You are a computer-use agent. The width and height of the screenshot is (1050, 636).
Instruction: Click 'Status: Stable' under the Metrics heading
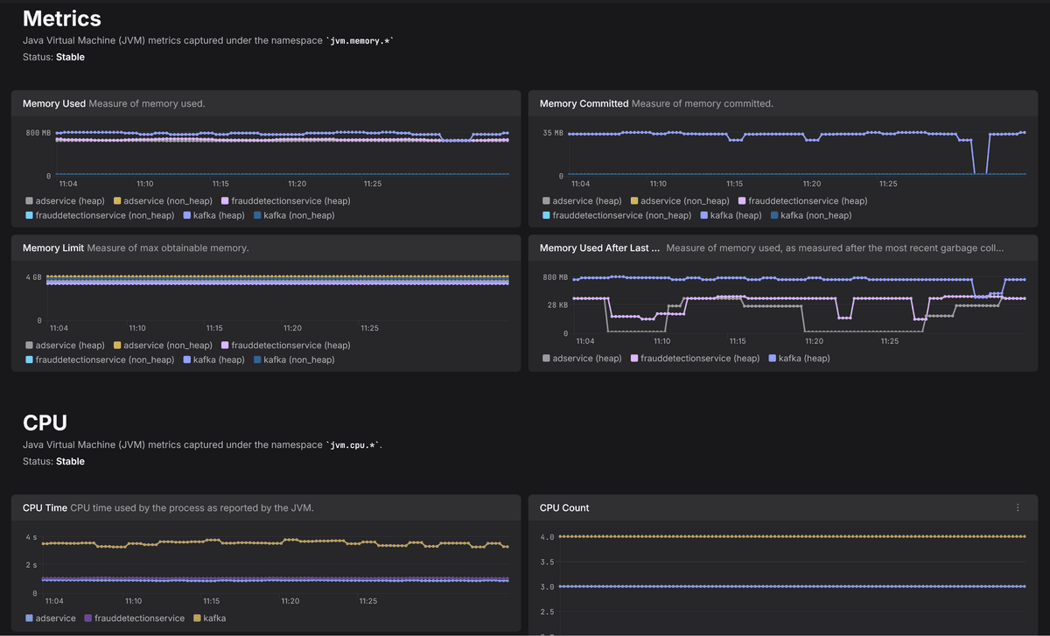[x=53, y=57]
